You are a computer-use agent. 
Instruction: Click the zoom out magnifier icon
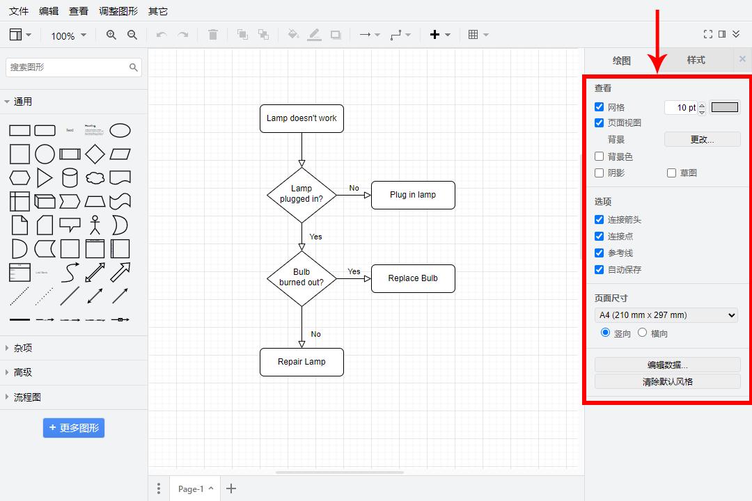click(x=132, y=35)
